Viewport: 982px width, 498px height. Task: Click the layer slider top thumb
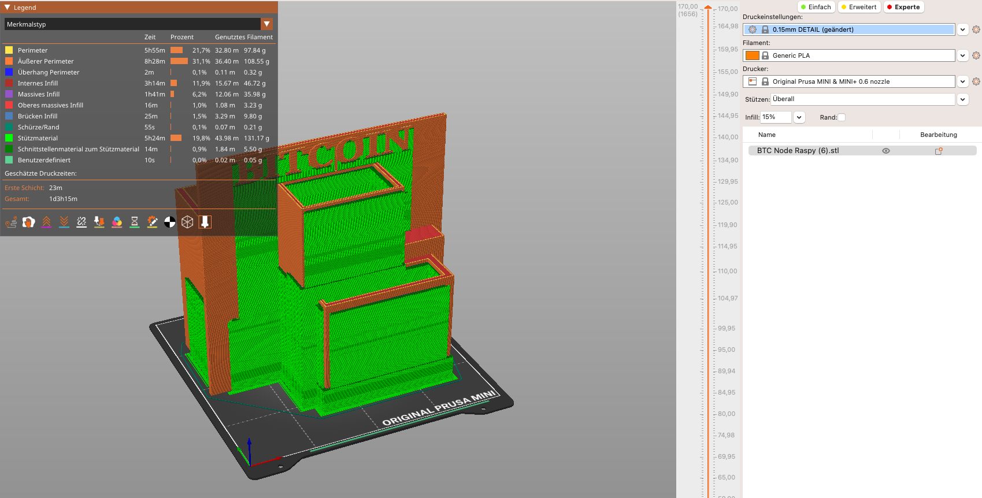(707, 8)
